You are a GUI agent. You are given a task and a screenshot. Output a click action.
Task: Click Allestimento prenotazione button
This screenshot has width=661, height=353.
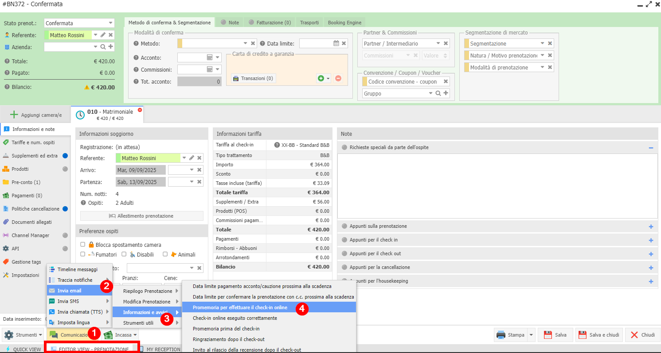[141, 216]
